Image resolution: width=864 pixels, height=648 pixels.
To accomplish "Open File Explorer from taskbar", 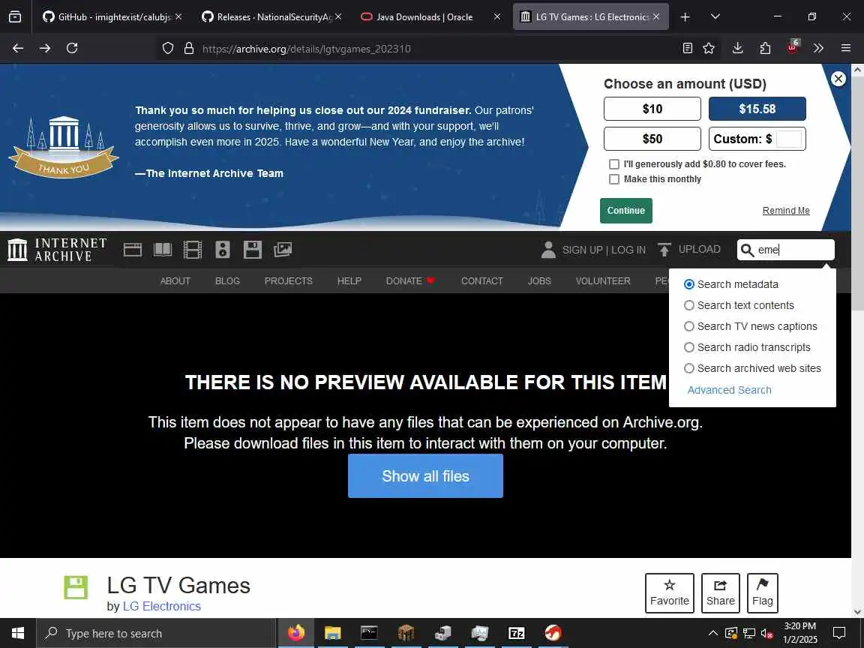I will [x=333, y=633].
